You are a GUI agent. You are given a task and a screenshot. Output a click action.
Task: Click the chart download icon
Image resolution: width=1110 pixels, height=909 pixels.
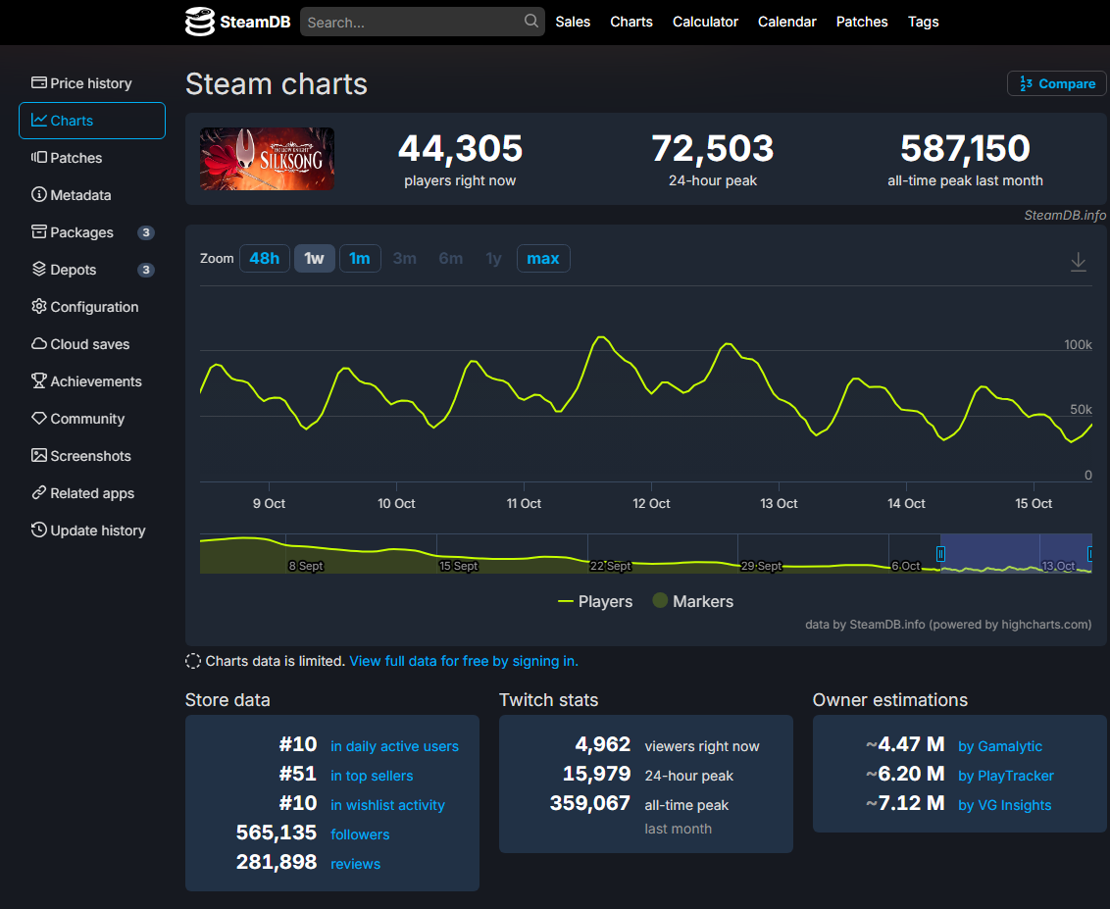click(x=1079, y=261)
